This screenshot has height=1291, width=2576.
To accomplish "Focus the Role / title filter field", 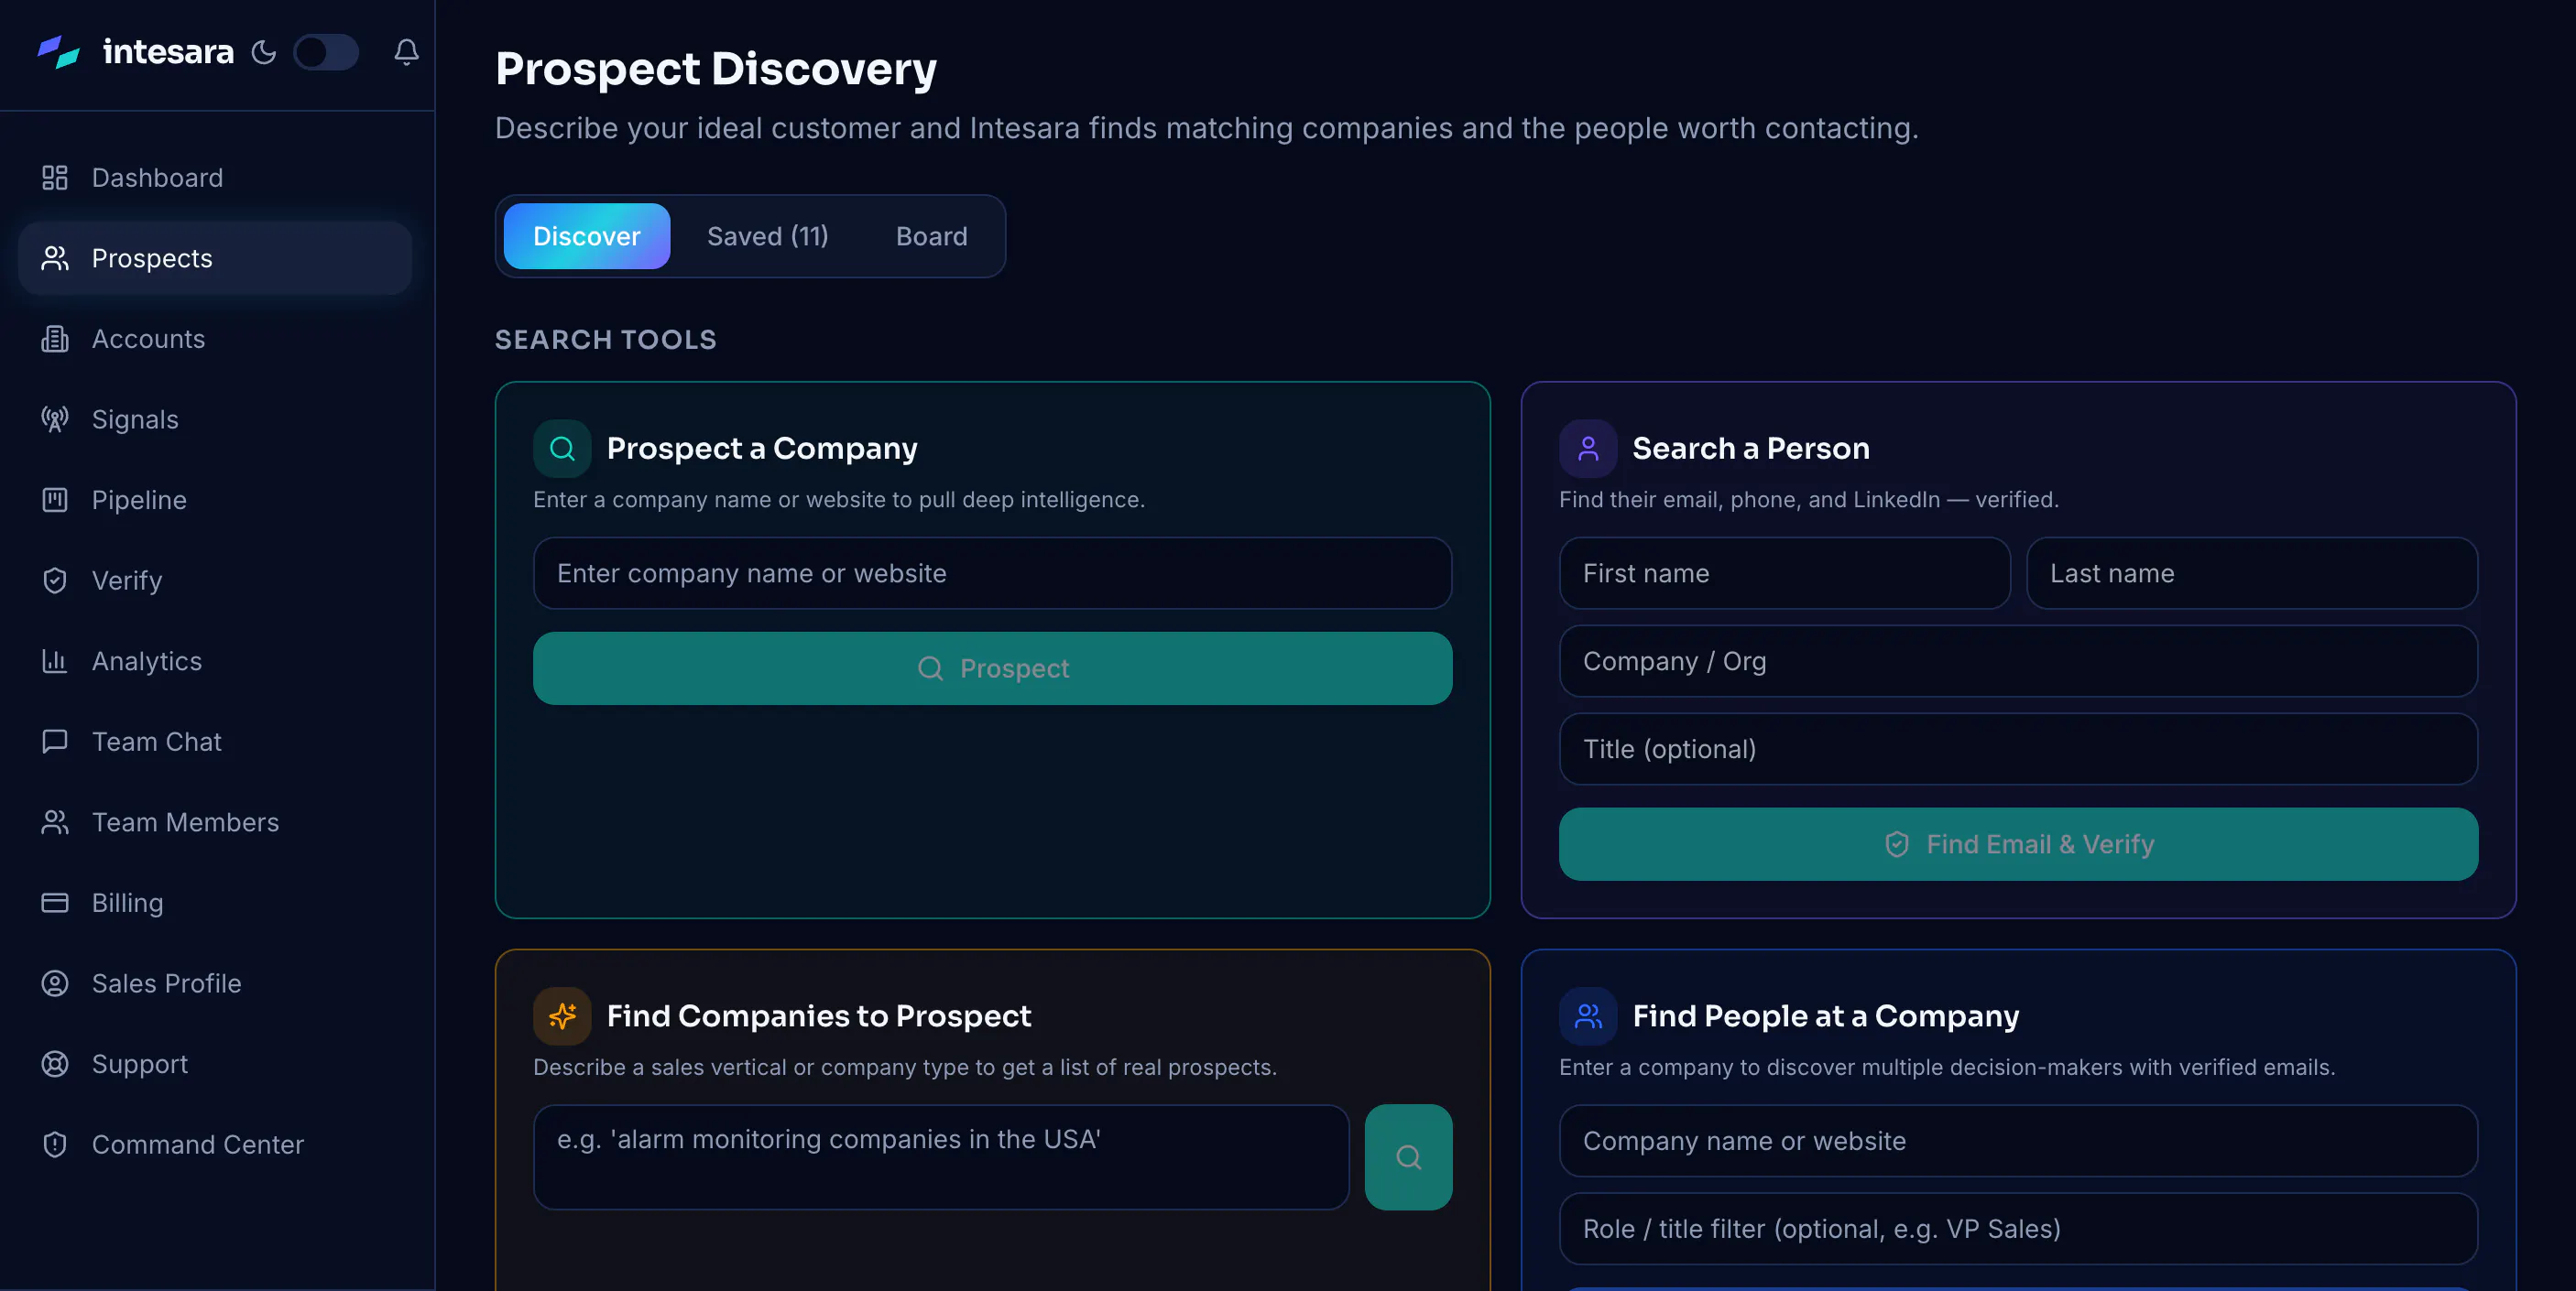I will coord(2018,1229).
